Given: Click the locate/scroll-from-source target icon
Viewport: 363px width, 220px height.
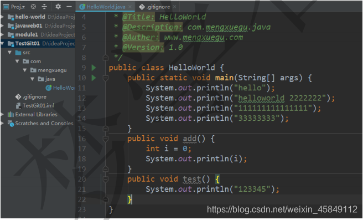Looking at the screenshot, I should pos(33,7).
